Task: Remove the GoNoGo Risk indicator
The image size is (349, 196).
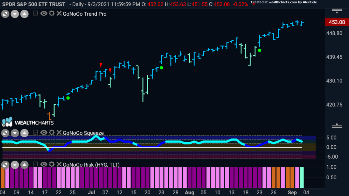Action: pos(59,164)
